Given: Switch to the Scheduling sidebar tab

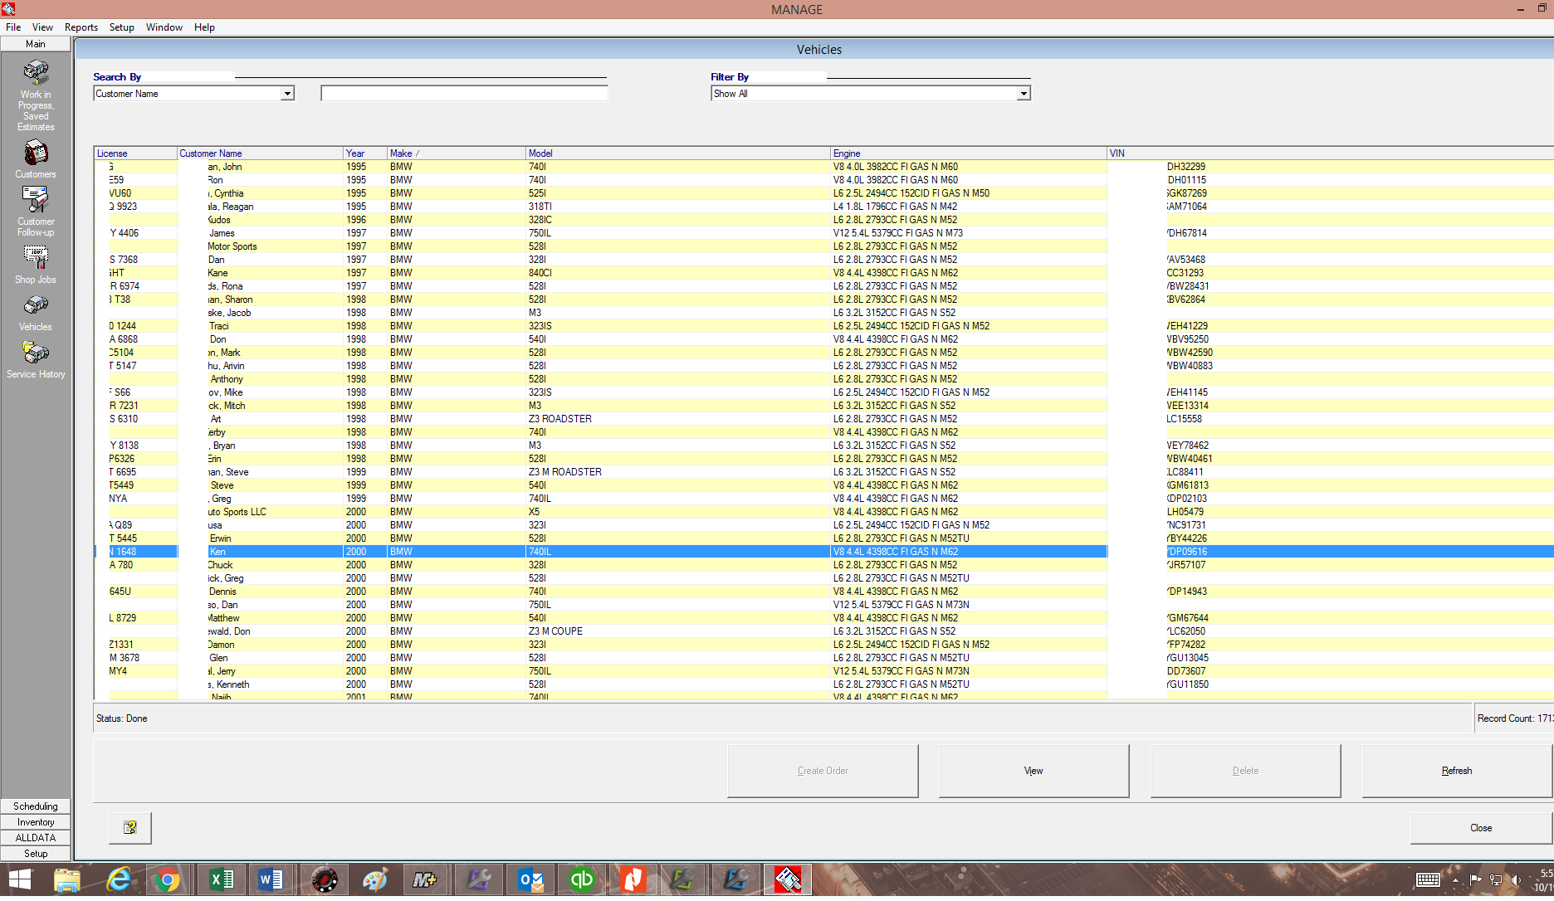Looking at the screenshot, I should point(36,806).
